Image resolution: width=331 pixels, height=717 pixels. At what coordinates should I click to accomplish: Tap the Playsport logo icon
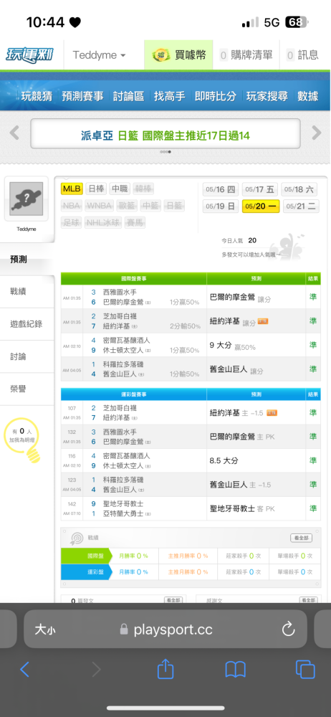(x=29, y=55)
